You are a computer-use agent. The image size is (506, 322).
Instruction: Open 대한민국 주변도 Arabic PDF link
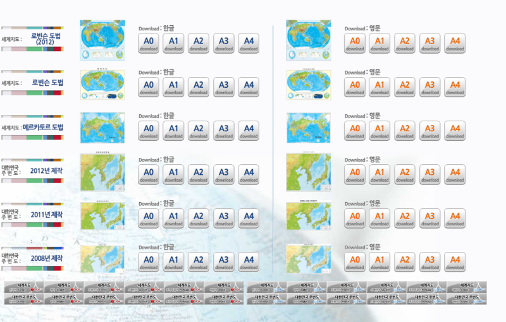pyautogui.click(x=224, y=299)
